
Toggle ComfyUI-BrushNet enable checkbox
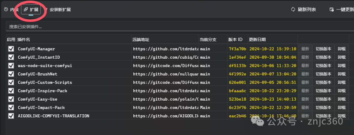pyautogui.click(x=11, y=74)
